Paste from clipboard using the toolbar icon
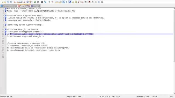The image size is (175, 98). click(x=31, y=2)
